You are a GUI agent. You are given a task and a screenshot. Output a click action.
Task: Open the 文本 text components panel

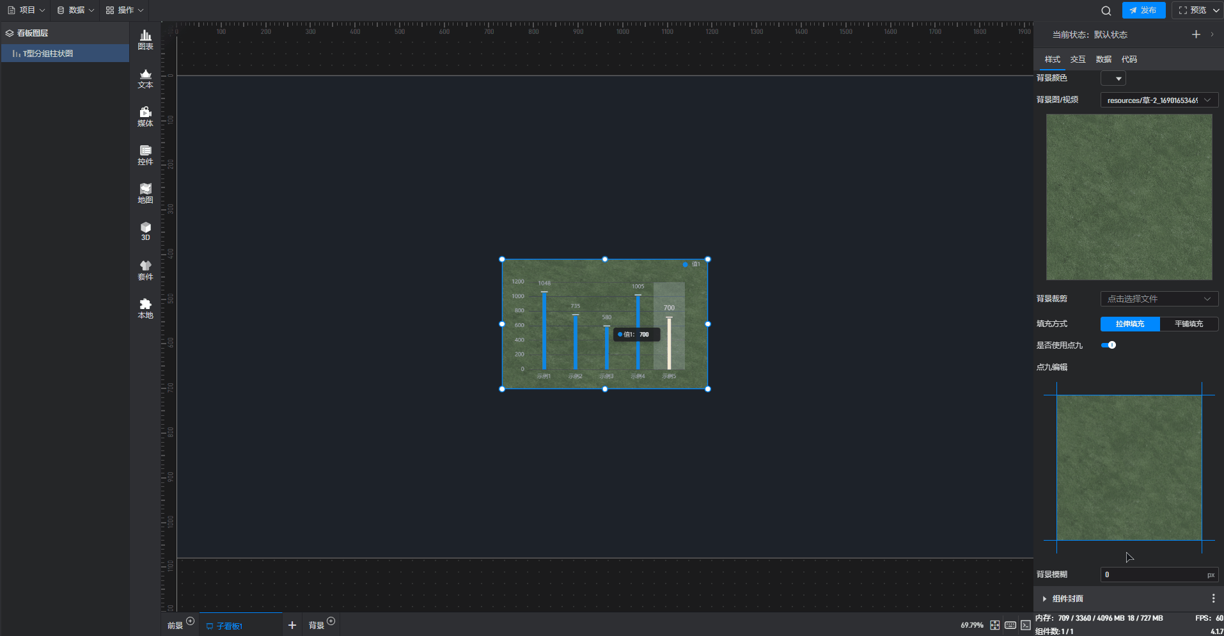(145, 79)
